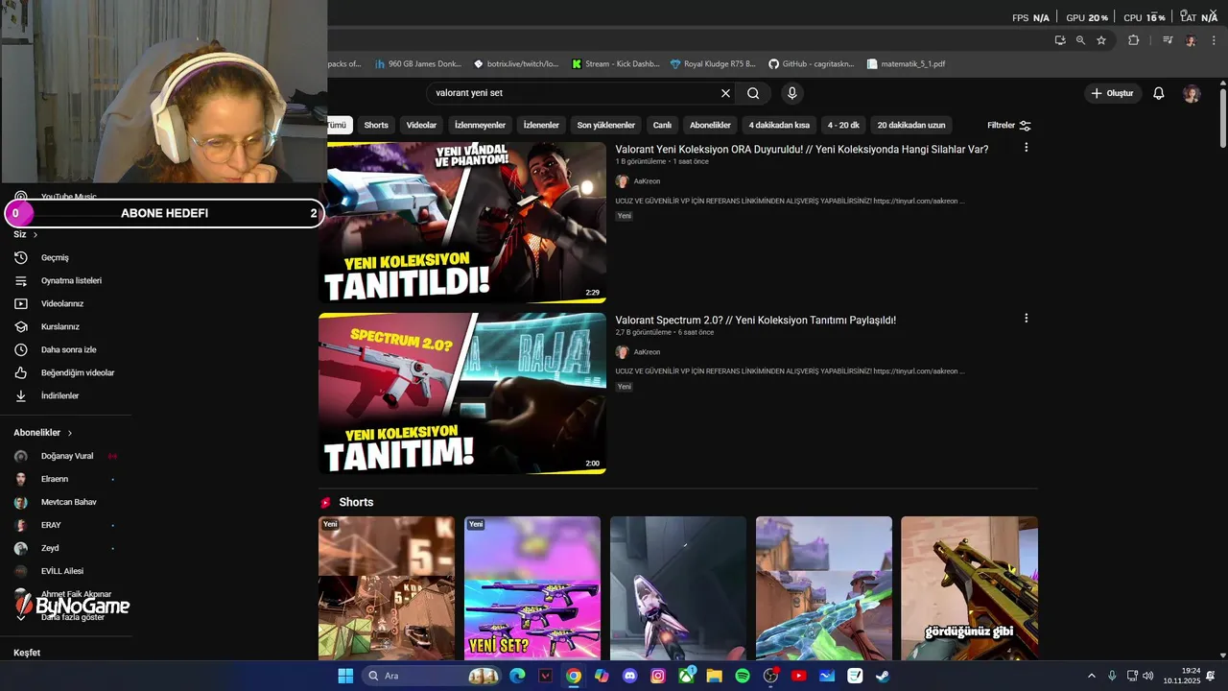Image resolution: width=1228 pixels, height=691 pixels.
Task: Open the Chrome profile avatar
Action: (1191, 40)
